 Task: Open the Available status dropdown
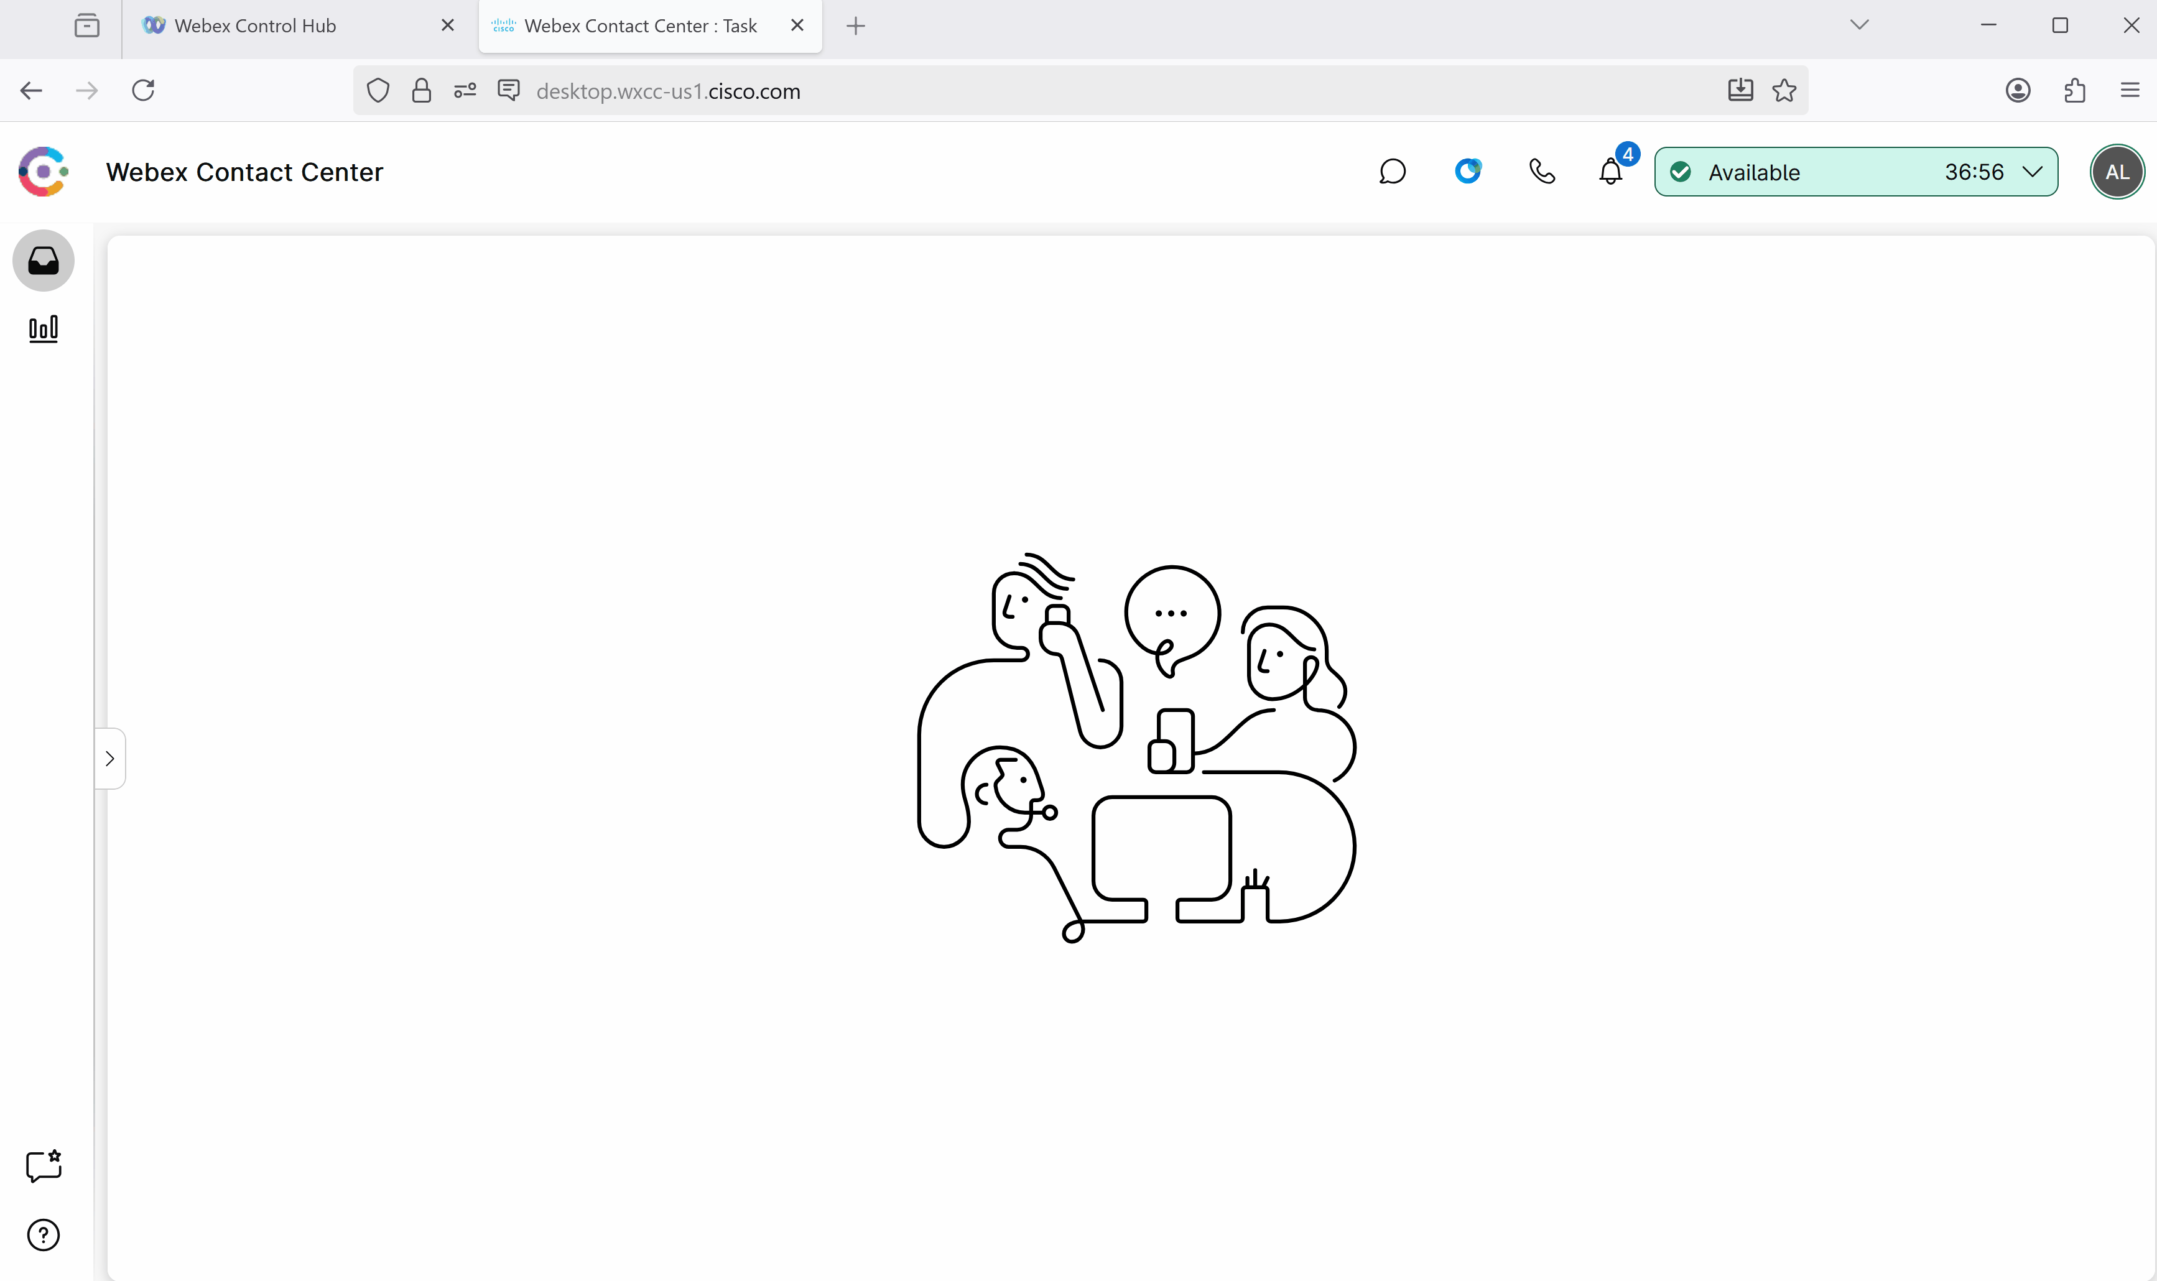[1856, 172]
